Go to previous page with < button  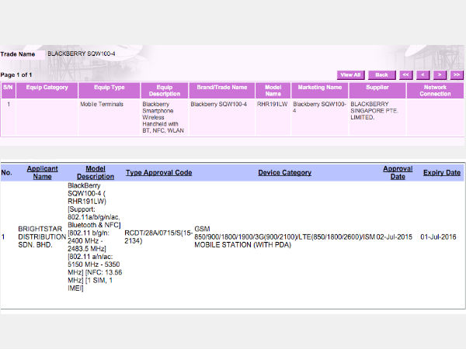tap(423, 75)
